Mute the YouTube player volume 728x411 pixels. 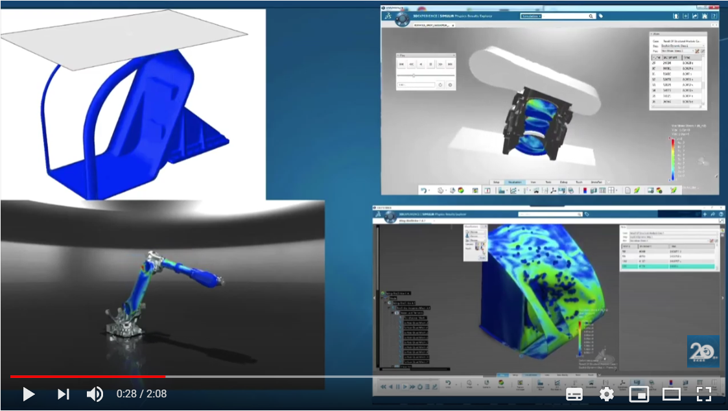pos(95,394)
